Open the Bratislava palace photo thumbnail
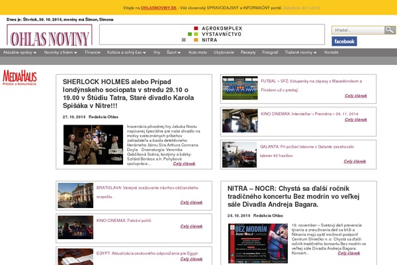 pos(75,195)
